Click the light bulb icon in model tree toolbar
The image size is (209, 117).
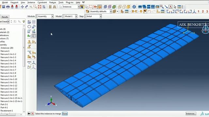[24, 21]
